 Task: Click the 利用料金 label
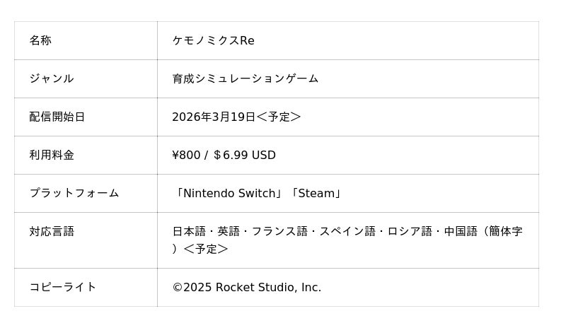pyautogui.click(x=51, y=156)
